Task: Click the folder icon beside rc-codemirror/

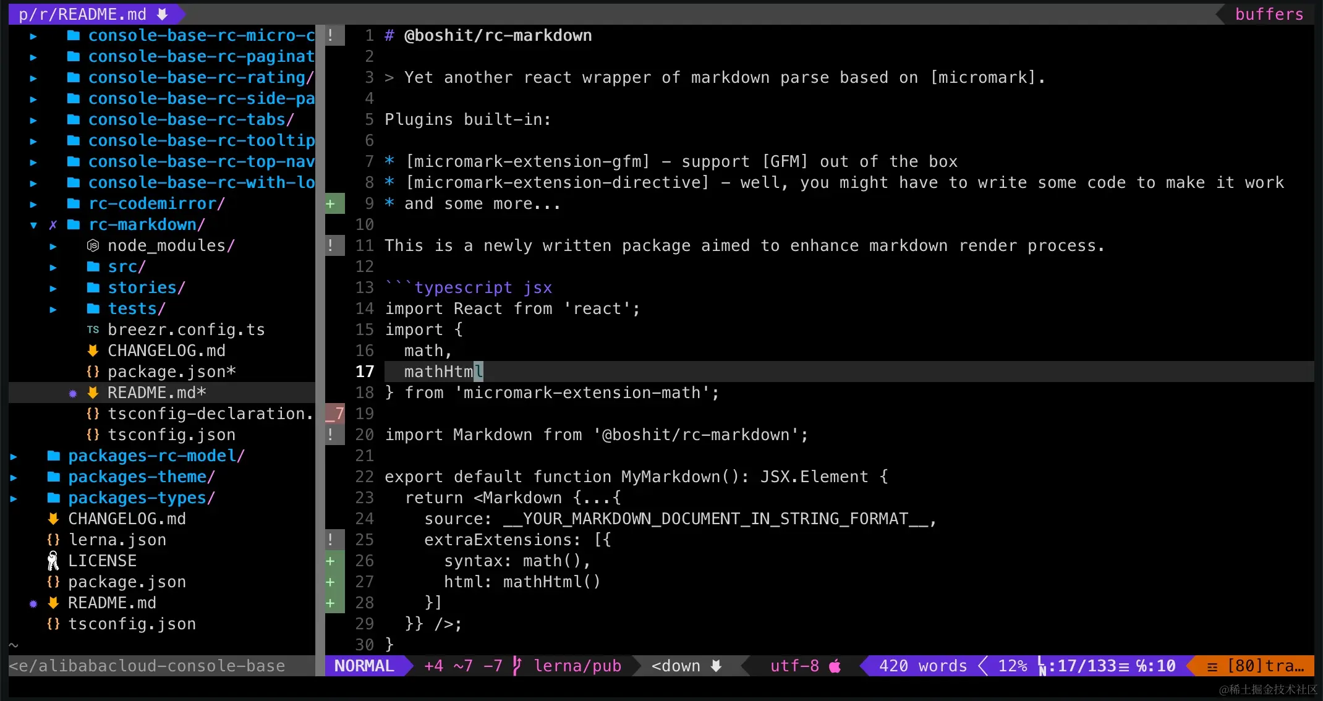Action: [x=73, y=203]
